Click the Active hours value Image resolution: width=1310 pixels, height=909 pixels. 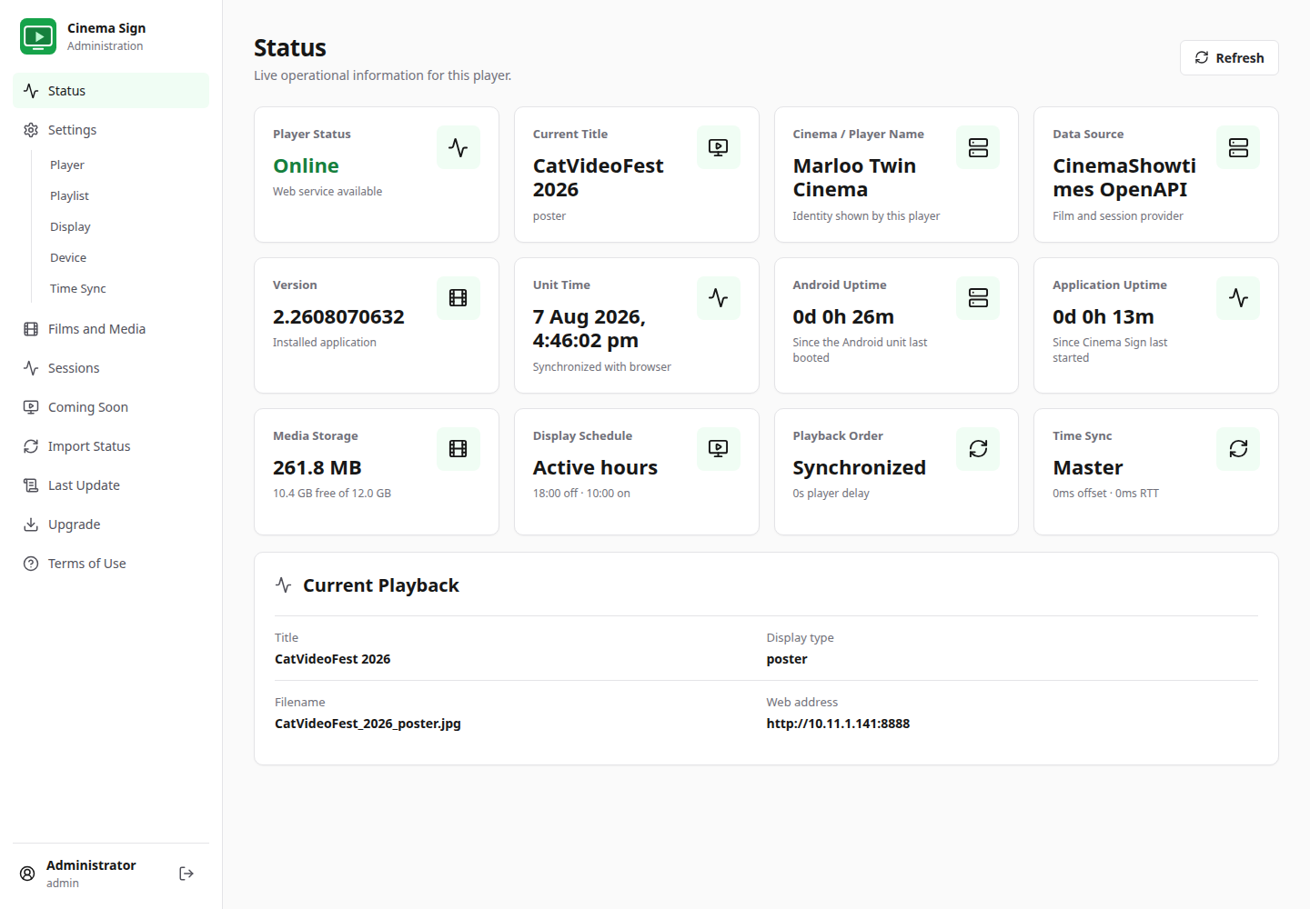pos(595,467)
